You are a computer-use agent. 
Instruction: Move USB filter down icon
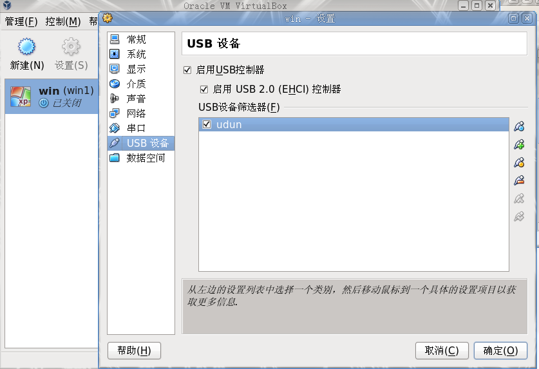tap(519, 216)
